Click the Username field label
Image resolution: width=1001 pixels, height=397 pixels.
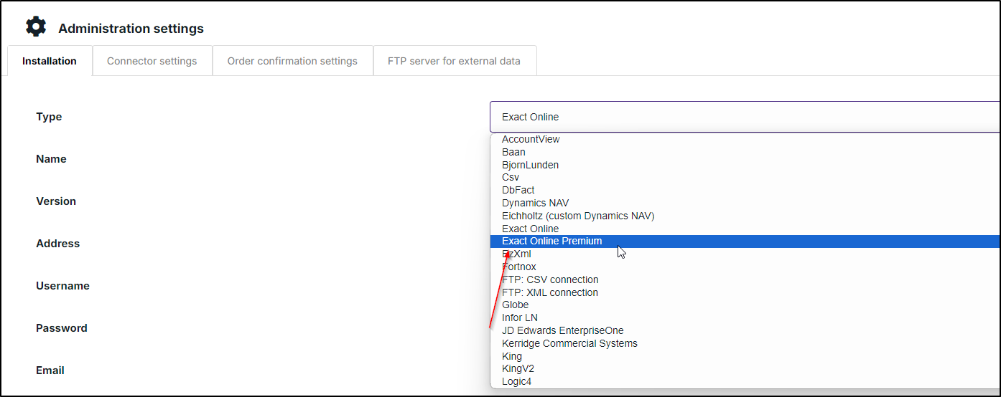click(x=62, y=286)
